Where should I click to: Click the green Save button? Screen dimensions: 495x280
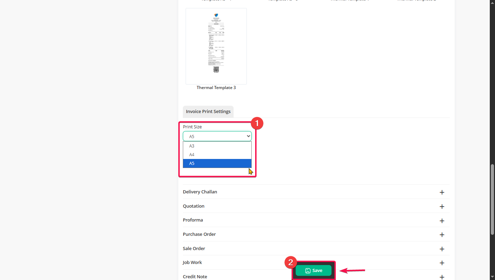click(313, 271)
